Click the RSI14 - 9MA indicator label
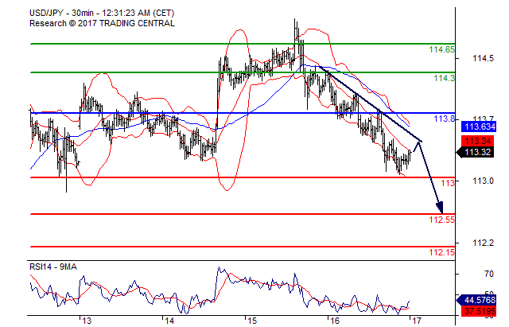Image resolution: width=509 pixels, height=327 pixels. [x=53, y=267]
